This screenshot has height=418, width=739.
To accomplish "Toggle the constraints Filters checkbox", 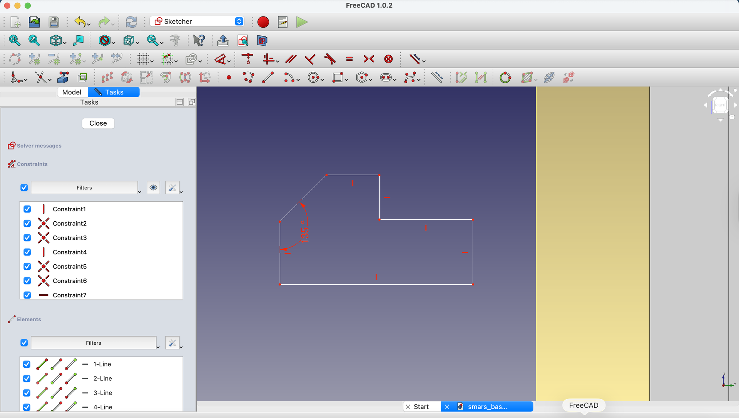I will pyautogui.click(x=24, y=187).
